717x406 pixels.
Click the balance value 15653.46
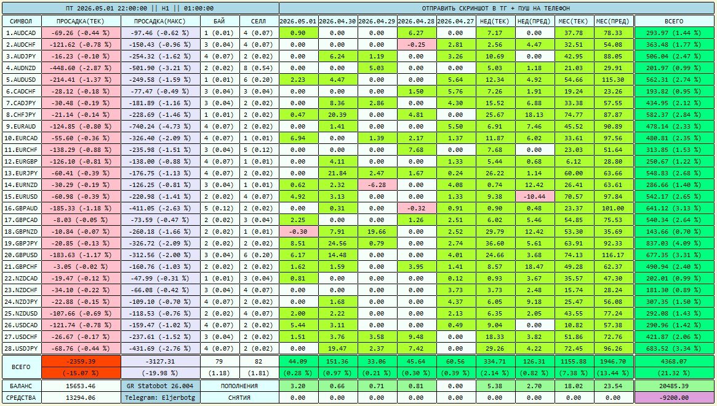[81, 386]
